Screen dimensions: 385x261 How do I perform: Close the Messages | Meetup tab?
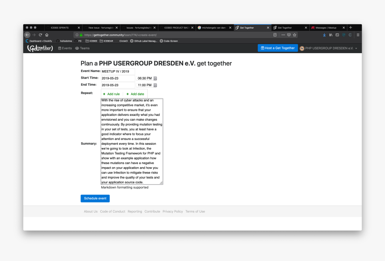(x=344, y=28)
